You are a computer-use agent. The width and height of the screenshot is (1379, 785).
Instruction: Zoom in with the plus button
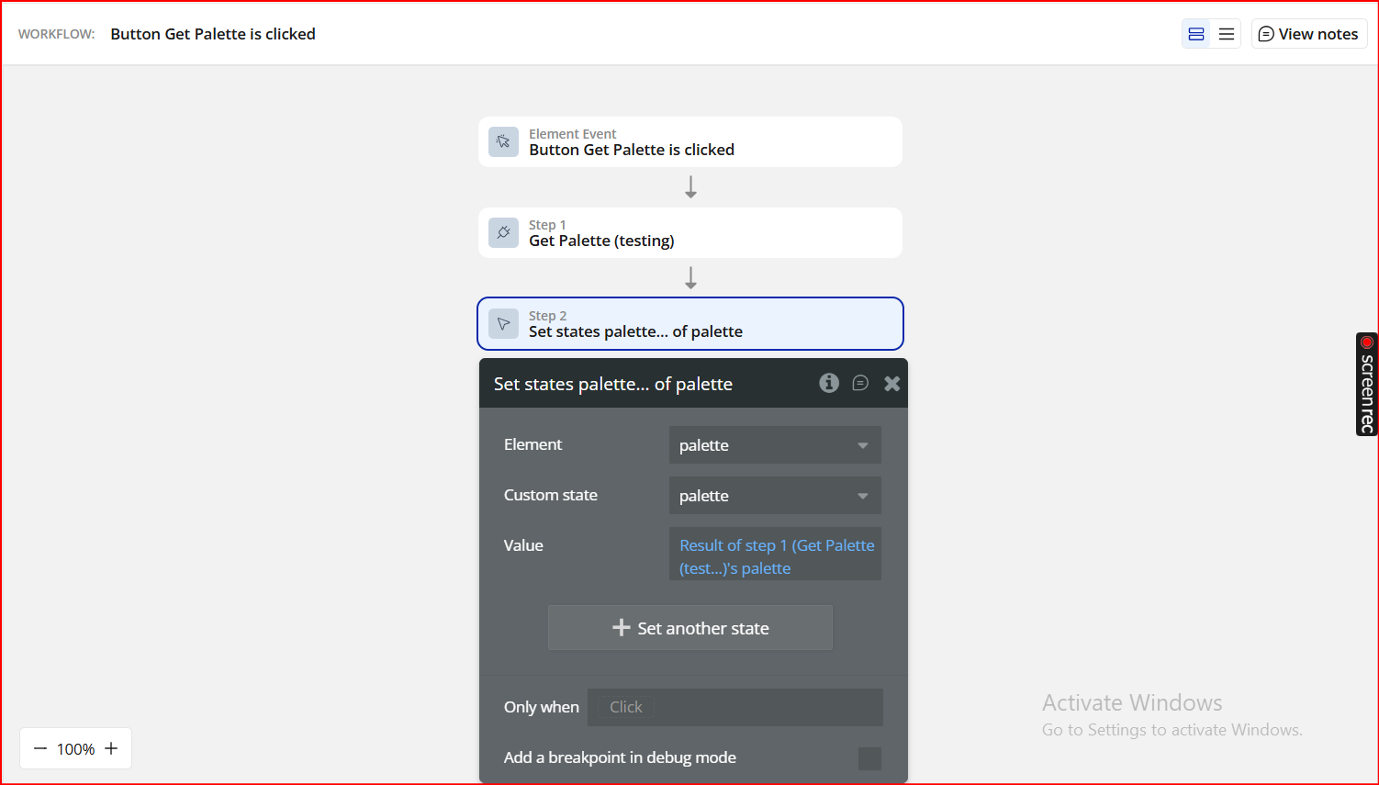coord(111,748)
